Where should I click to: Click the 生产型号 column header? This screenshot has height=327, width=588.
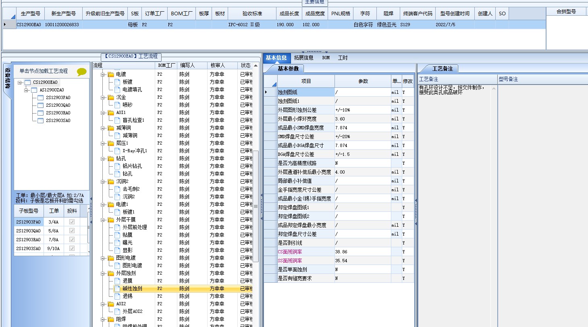tap(31, 13)
